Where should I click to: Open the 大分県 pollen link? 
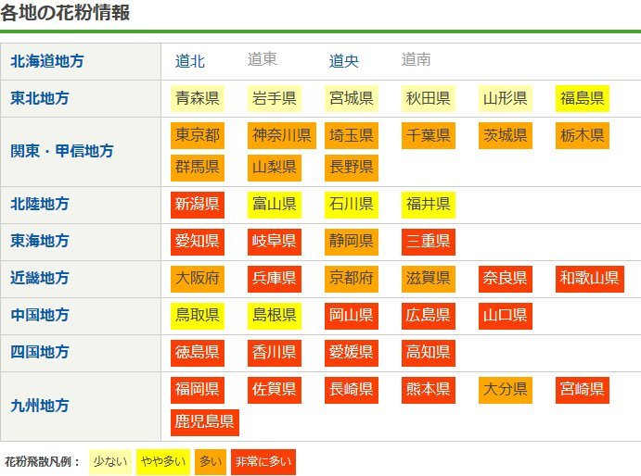coord(505,389)
